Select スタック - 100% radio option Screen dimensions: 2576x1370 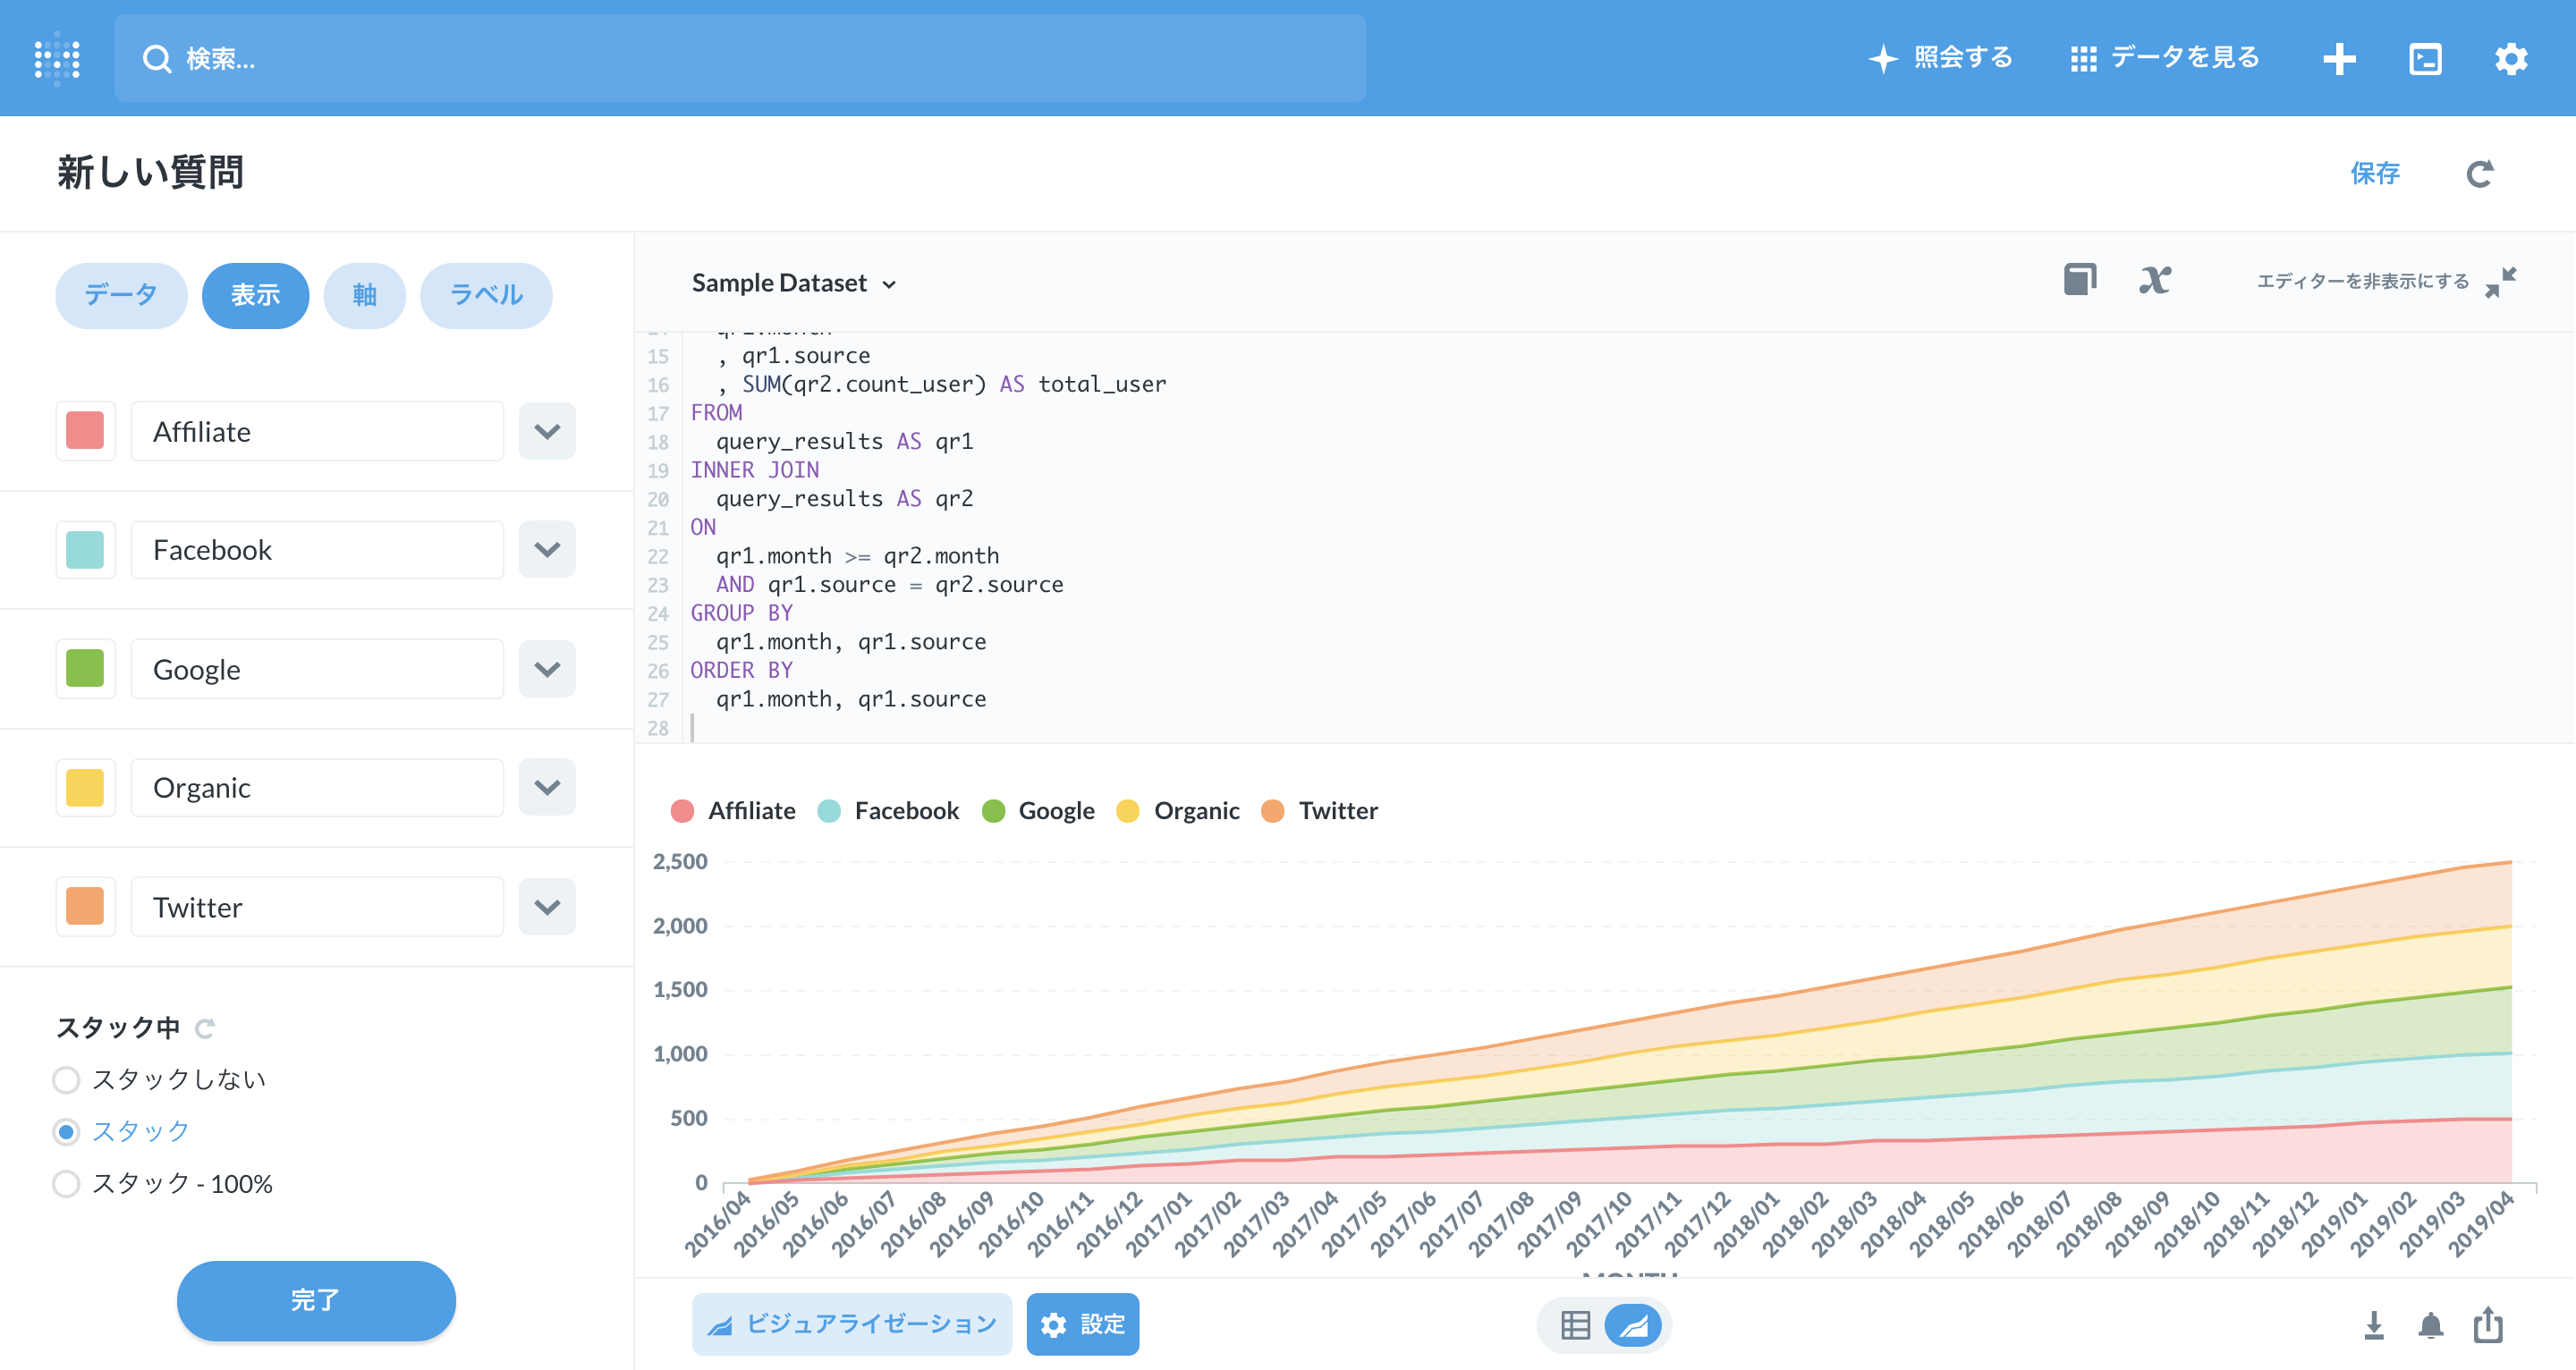point(66,1184)
